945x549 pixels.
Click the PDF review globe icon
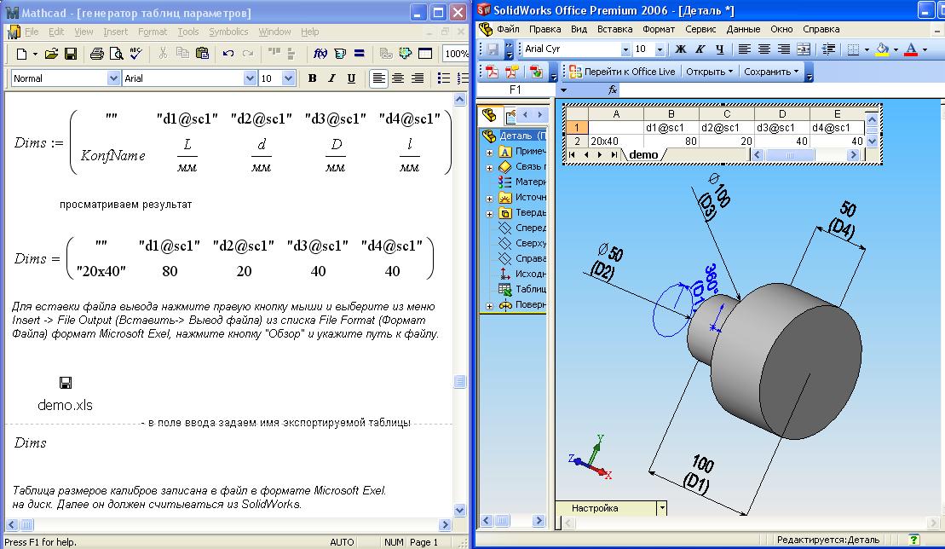pos(536,72)
